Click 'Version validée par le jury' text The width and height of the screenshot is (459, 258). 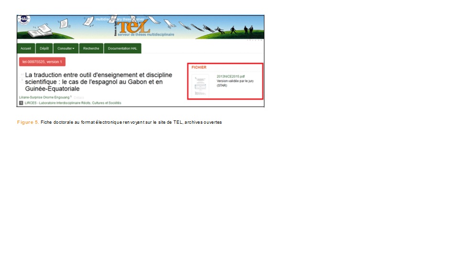[x=235, y=81]
